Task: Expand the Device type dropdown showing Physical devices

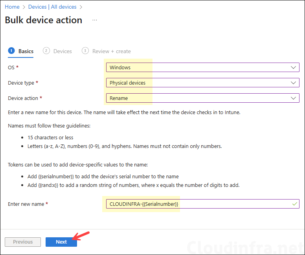Action: click(x=203, y=83)
